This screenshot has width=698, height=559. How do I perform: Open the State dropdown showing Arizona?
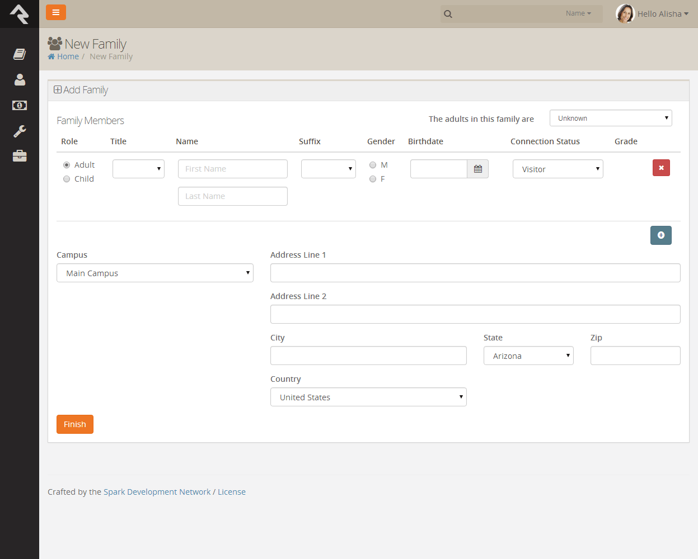tap(528, 356)
